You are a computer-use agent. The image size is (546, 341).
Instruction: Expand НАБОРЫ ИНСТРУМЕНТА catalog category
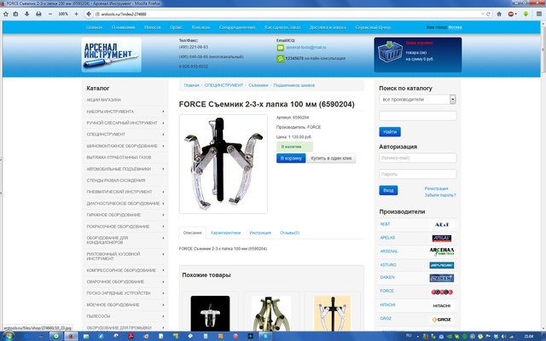tap(125, 112)
